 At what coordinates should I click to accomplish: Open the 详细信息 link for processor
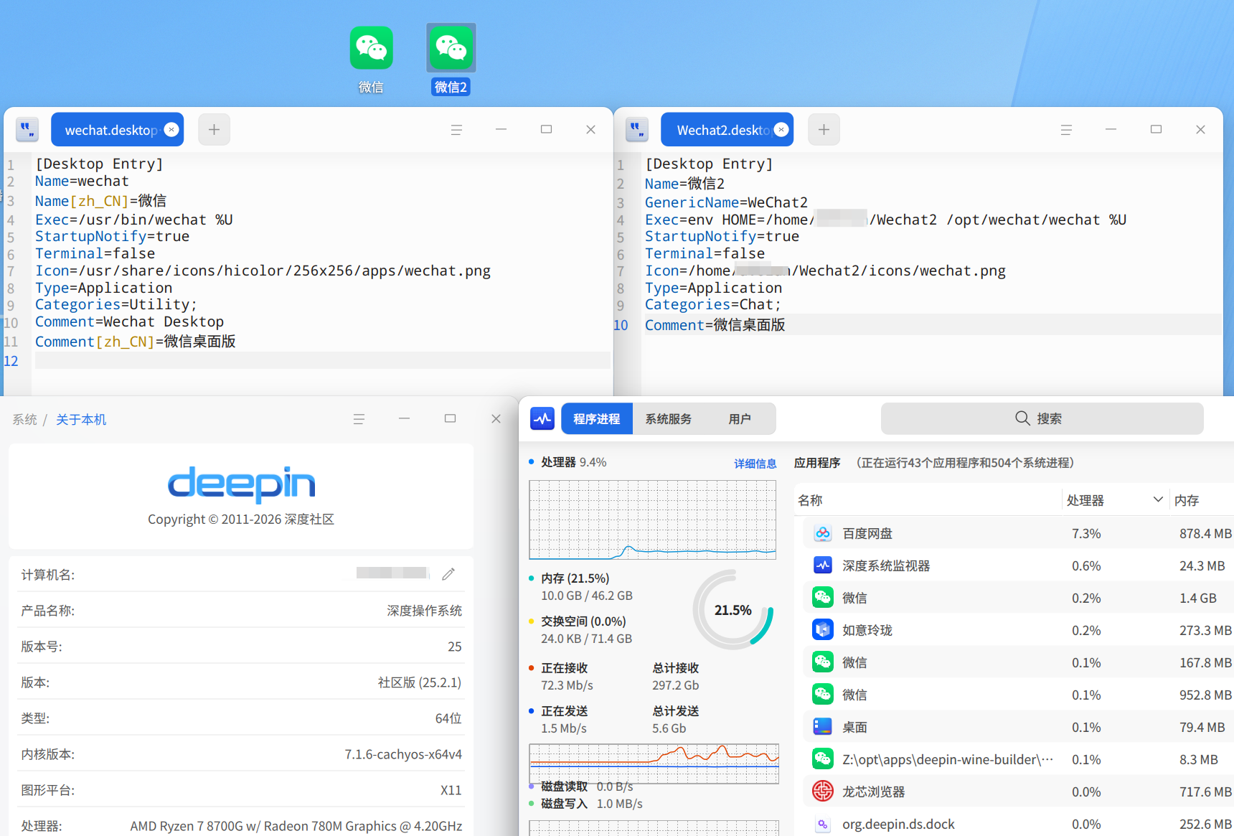tap(755, 464)
